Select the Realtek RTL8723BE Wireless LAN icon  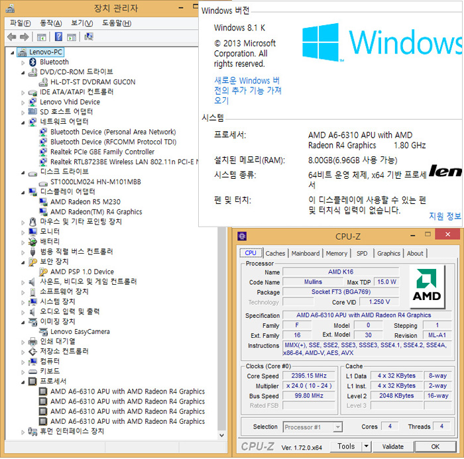coord(43,162)
